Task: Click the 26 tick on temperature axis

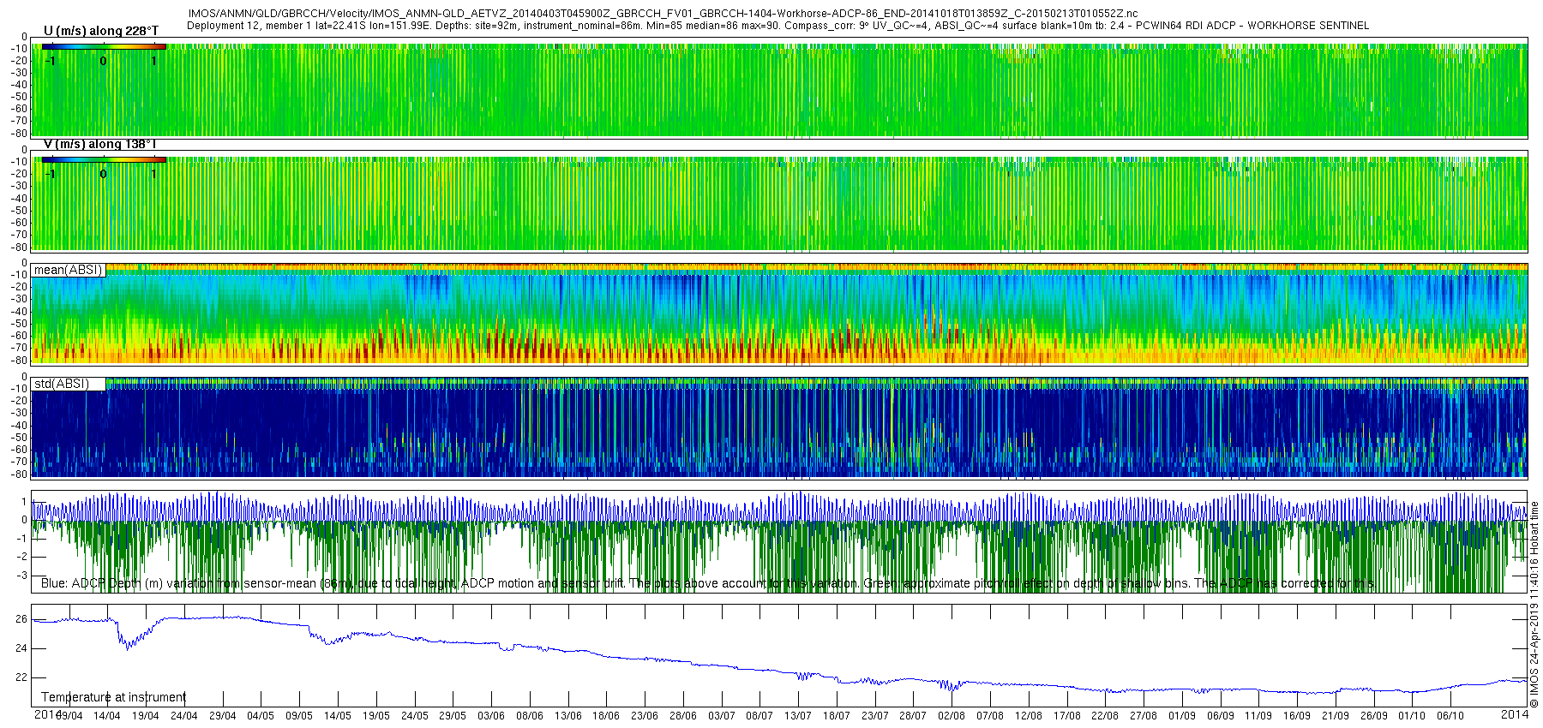Action: pos(21,619)
